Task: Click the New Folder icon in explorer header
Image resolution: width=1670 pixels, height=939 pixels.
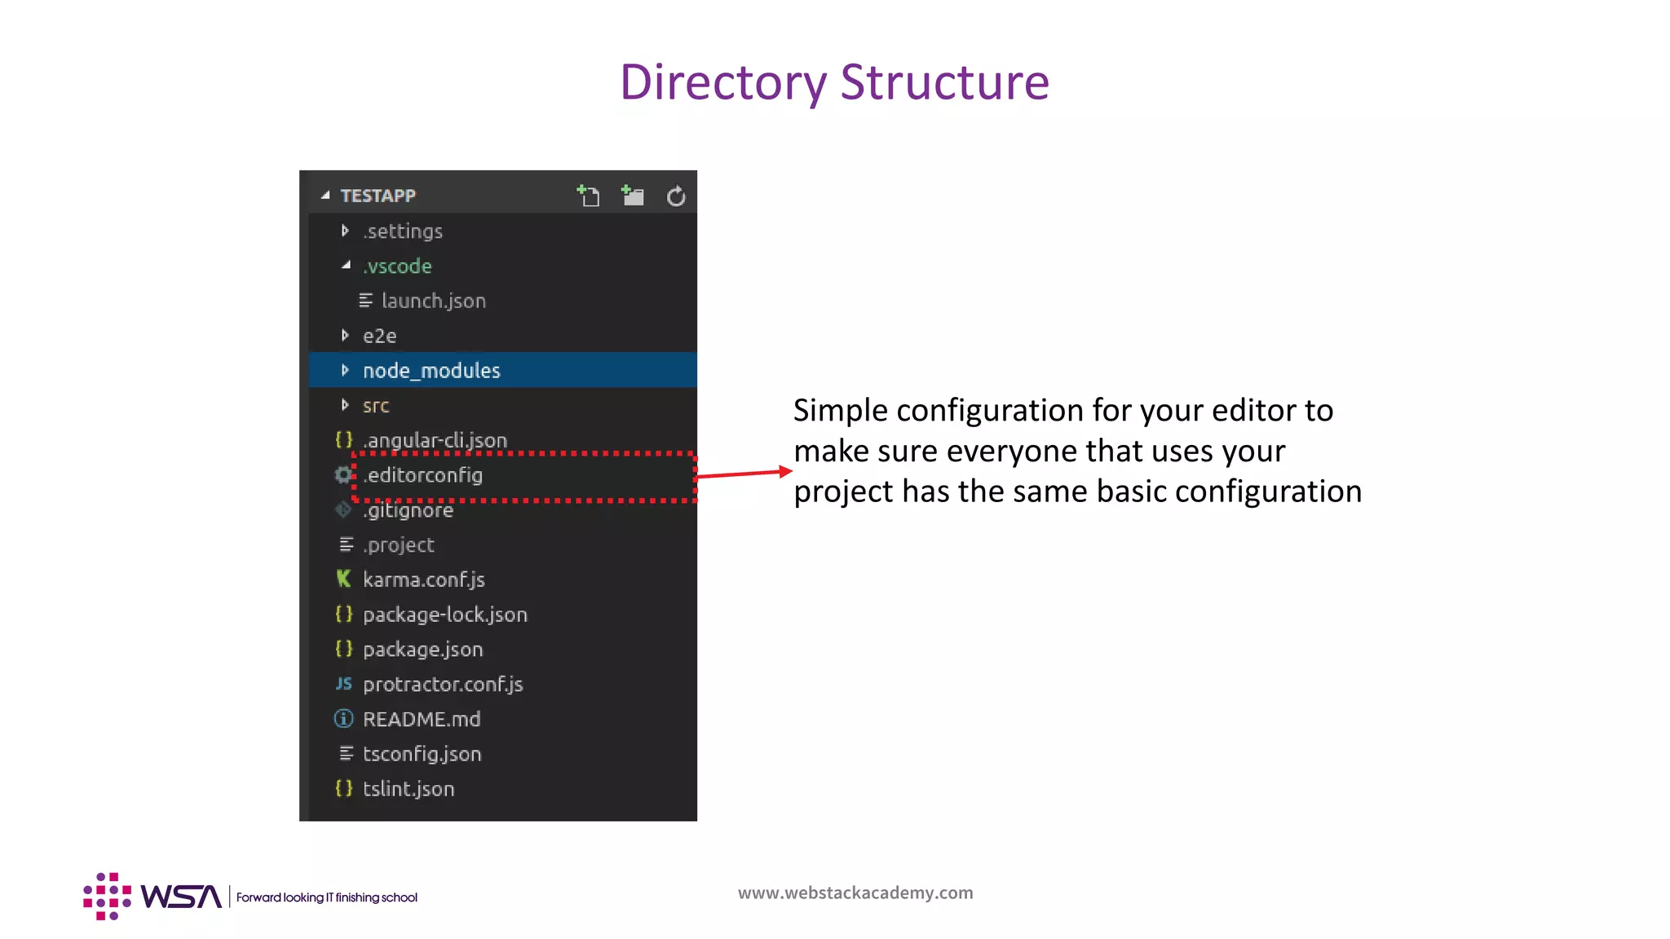Action: 632,196
